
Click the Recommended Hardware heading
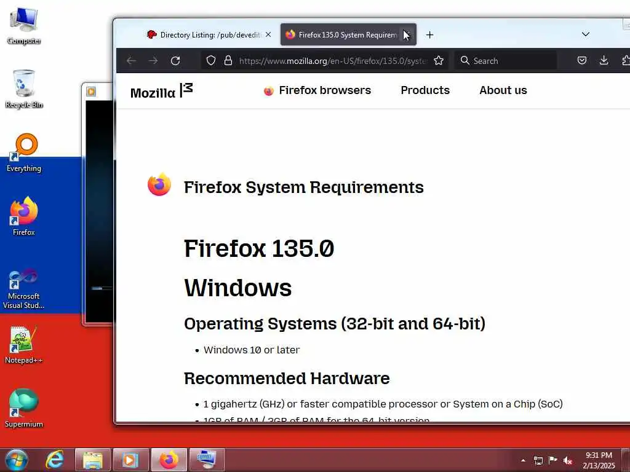tap(287, 378)
